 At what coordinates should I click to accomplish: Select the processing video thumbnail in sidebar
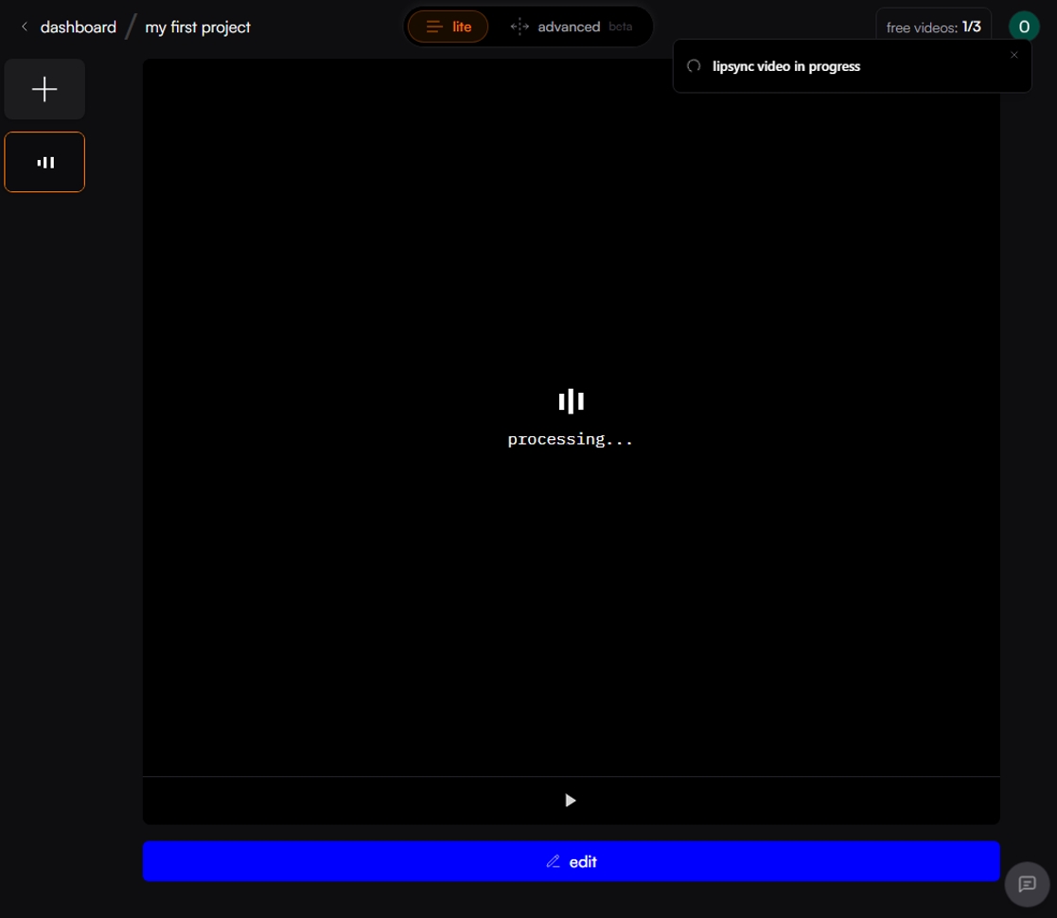tap(44, 162)
